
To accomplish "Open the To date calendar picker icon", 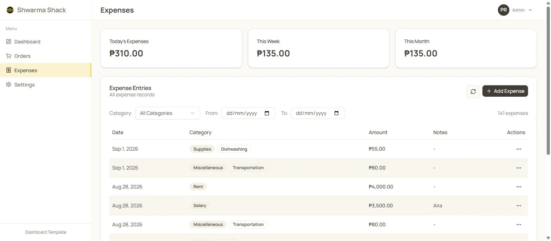I will 336,113.
